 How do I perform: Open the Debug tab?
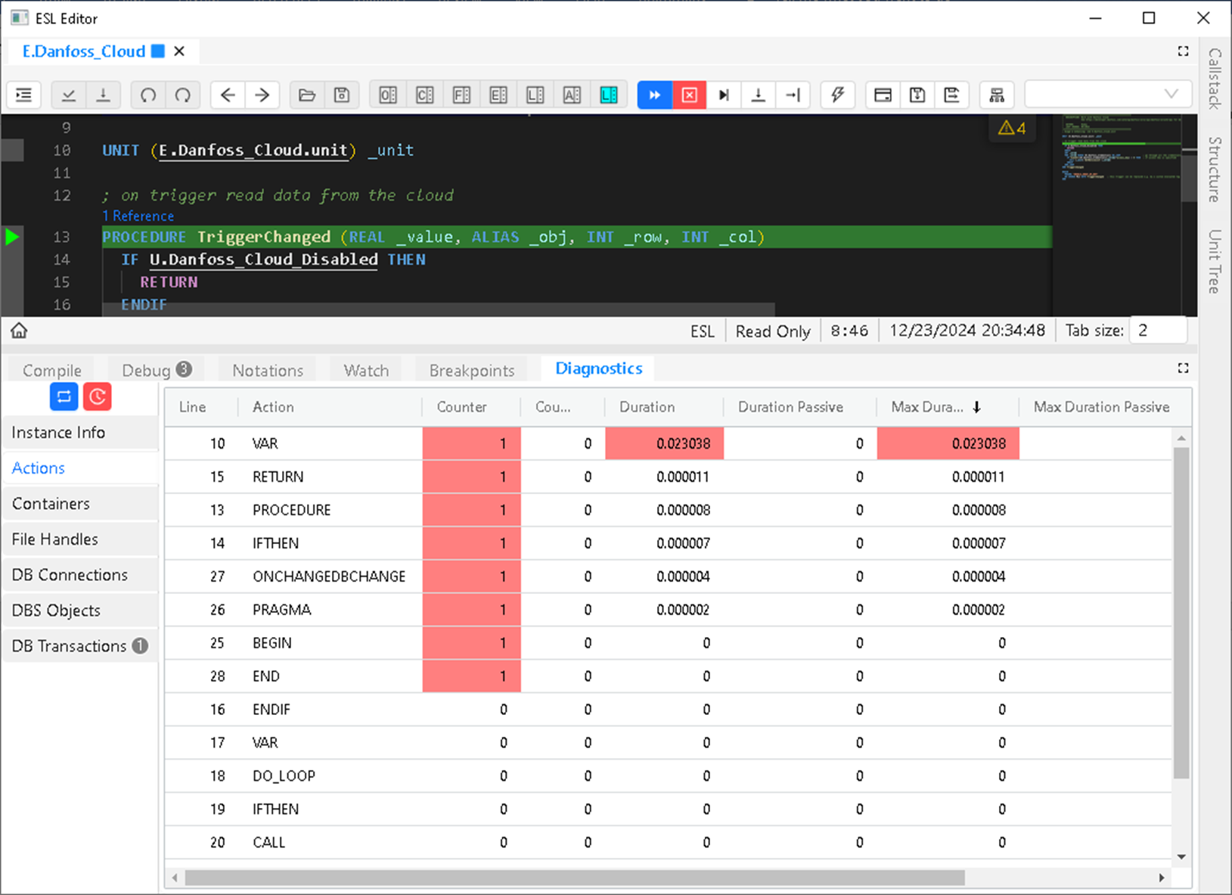(x=157, y=370)
